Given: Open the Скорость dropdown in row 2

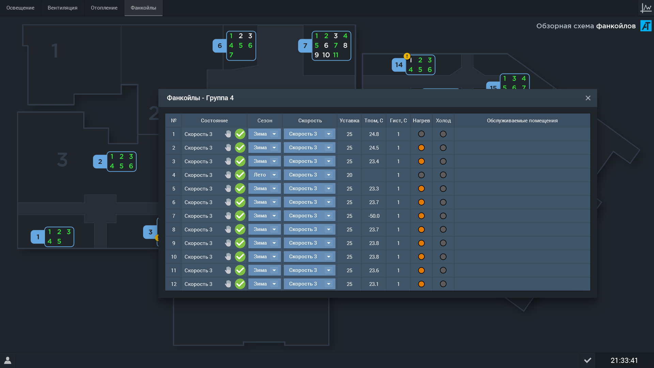Looking at the screenshot, I should [310, 148].
